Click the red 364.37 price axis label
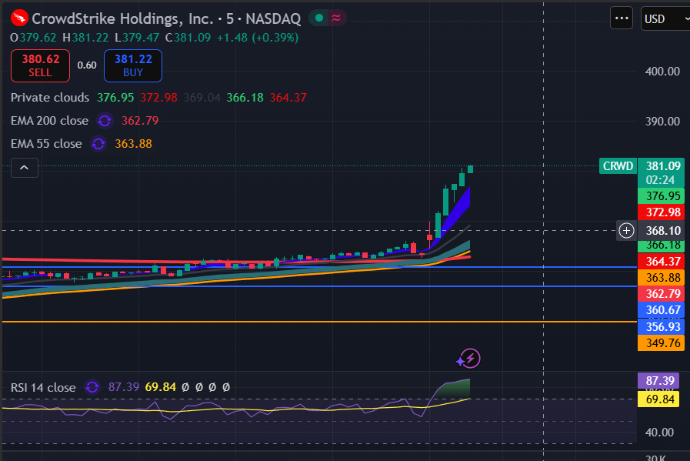The height and width of the screenshot is (461, 690). (x=663, y=262)
